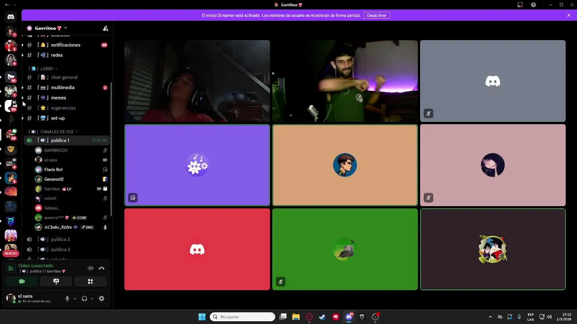Open the sunset landscape server icon
The image size is (577, 324).
coord(11,192)
